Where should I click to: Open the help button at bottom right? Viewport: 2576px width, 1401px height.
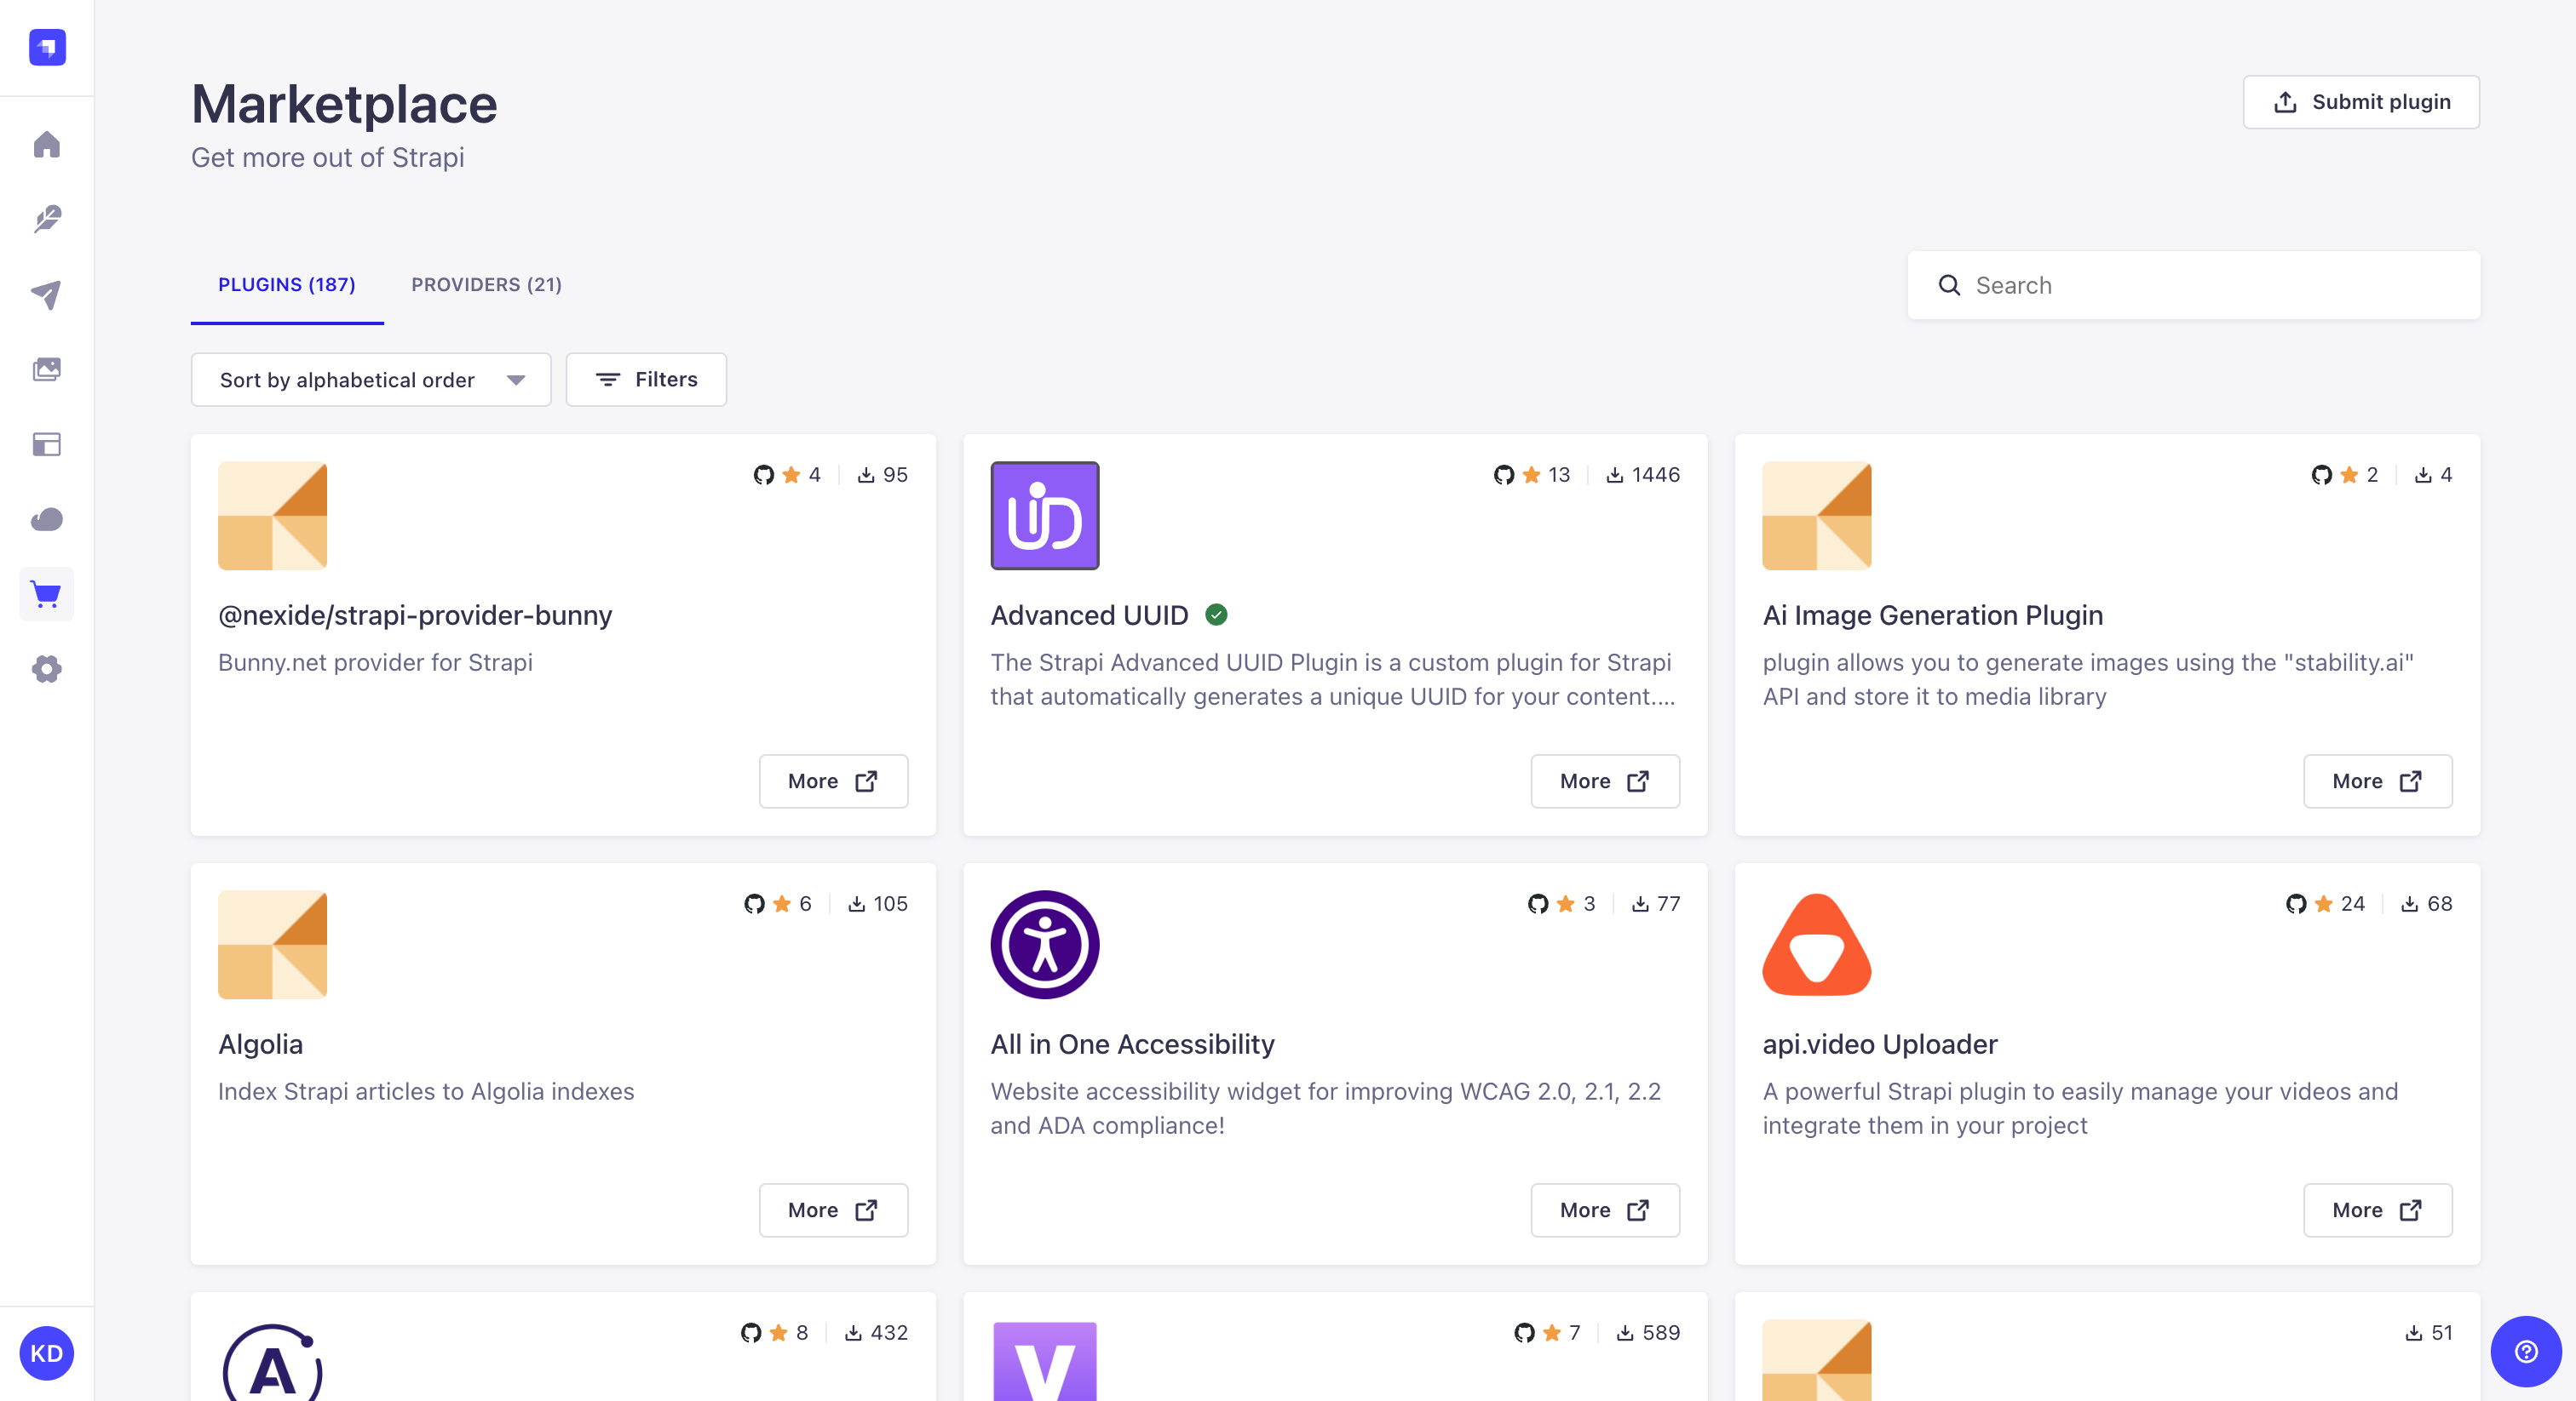point(2525,1353)
